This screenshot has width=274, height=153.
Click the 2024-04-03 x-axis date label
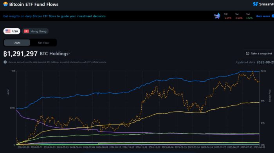(x=50, y=147)
